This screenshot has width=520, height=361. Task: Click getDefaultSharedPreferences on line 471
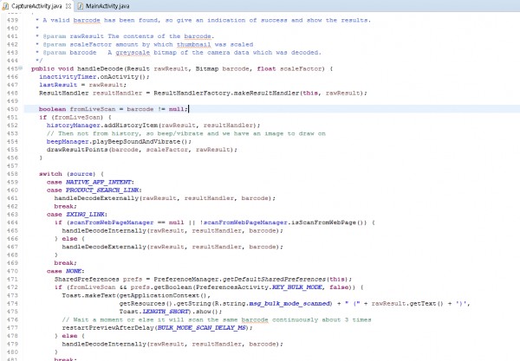point(274,280)
